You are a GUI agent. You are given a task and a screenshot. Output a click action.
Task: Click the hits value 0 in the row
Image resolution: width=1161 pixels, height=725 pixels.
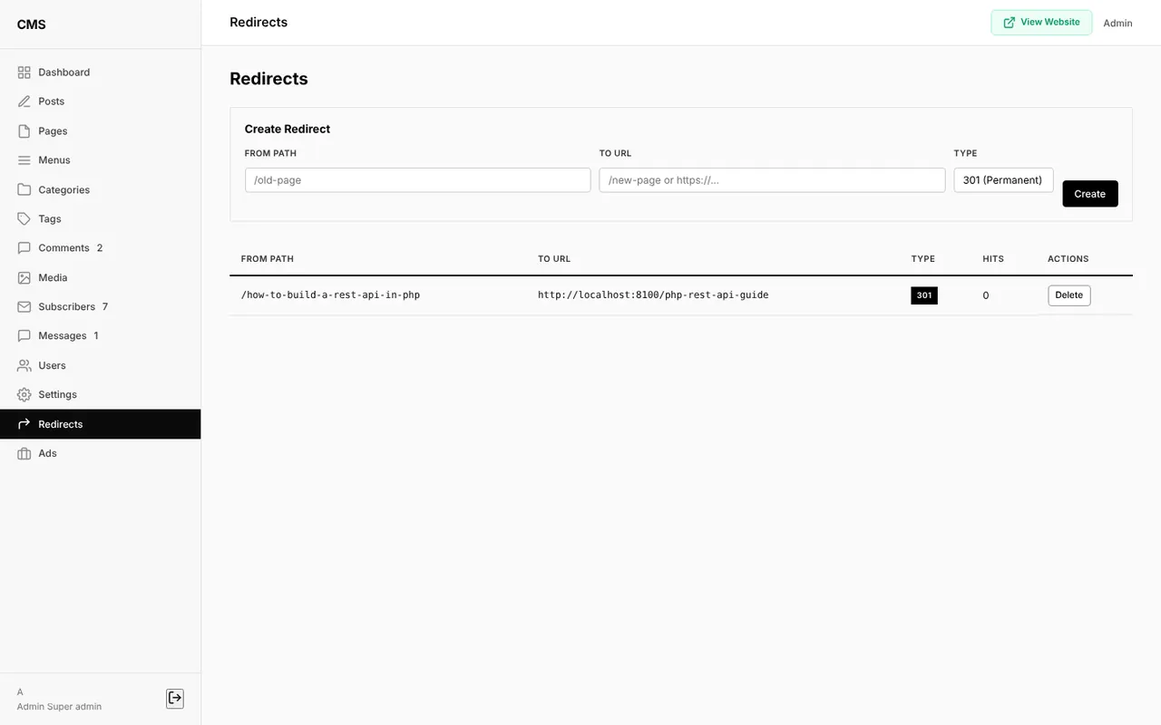[986, 295]
